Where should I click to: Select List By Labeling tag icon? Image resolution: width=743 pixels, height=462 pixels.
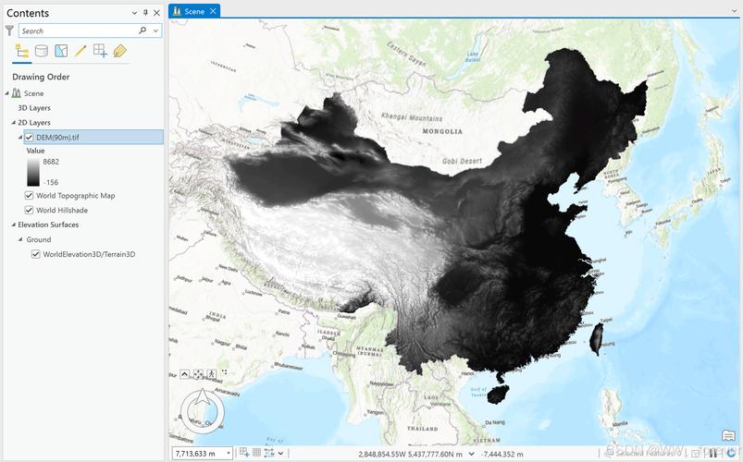[120, 51]
